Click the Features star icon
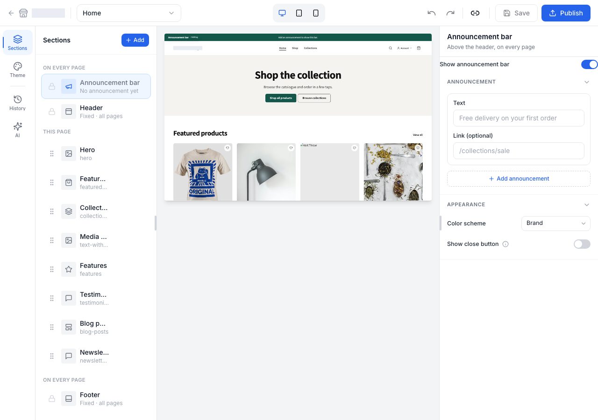Image resolution: width=598 pixels, height=420 pixels. point(69,269)
